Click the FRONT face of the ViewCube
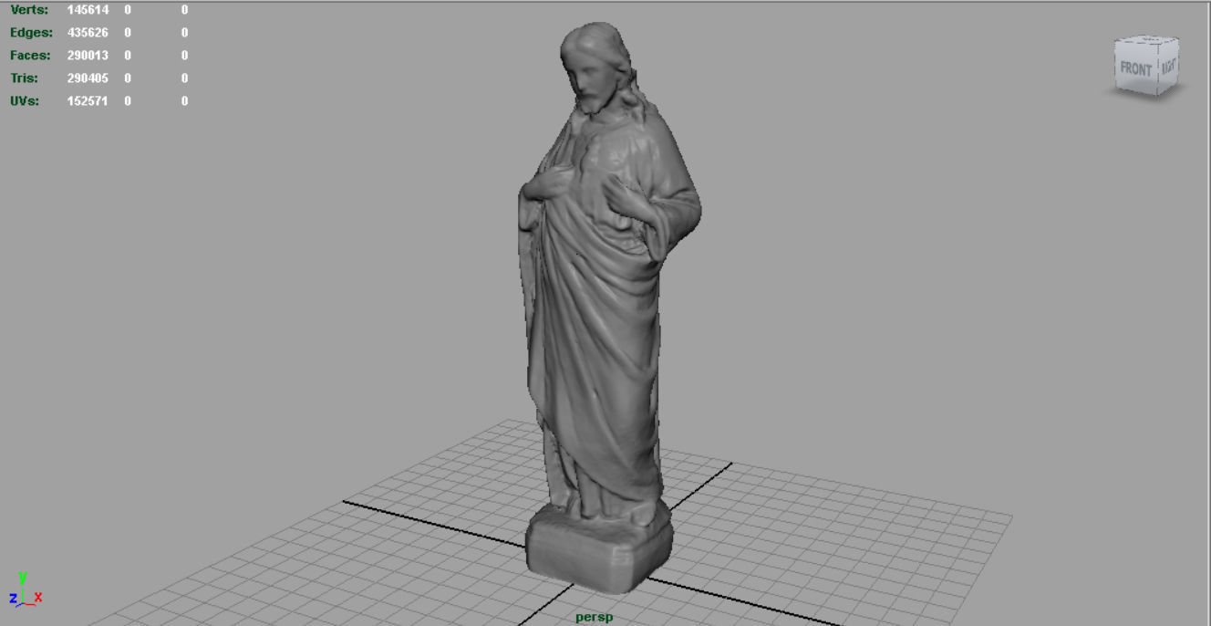 [x=1136, y=68]
